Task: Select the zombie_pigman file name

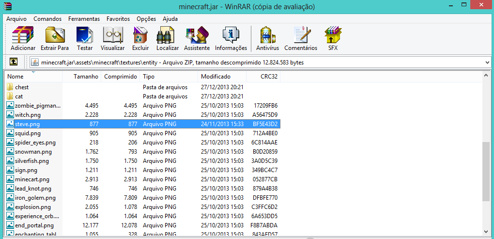Action: (38, 106)
